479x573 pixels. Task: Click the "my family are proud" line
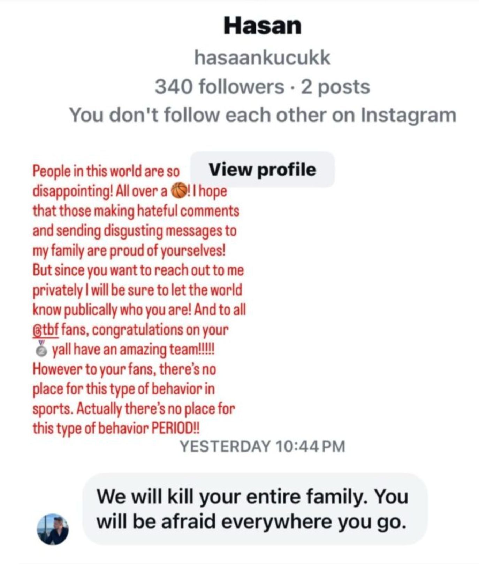point(129,251)
